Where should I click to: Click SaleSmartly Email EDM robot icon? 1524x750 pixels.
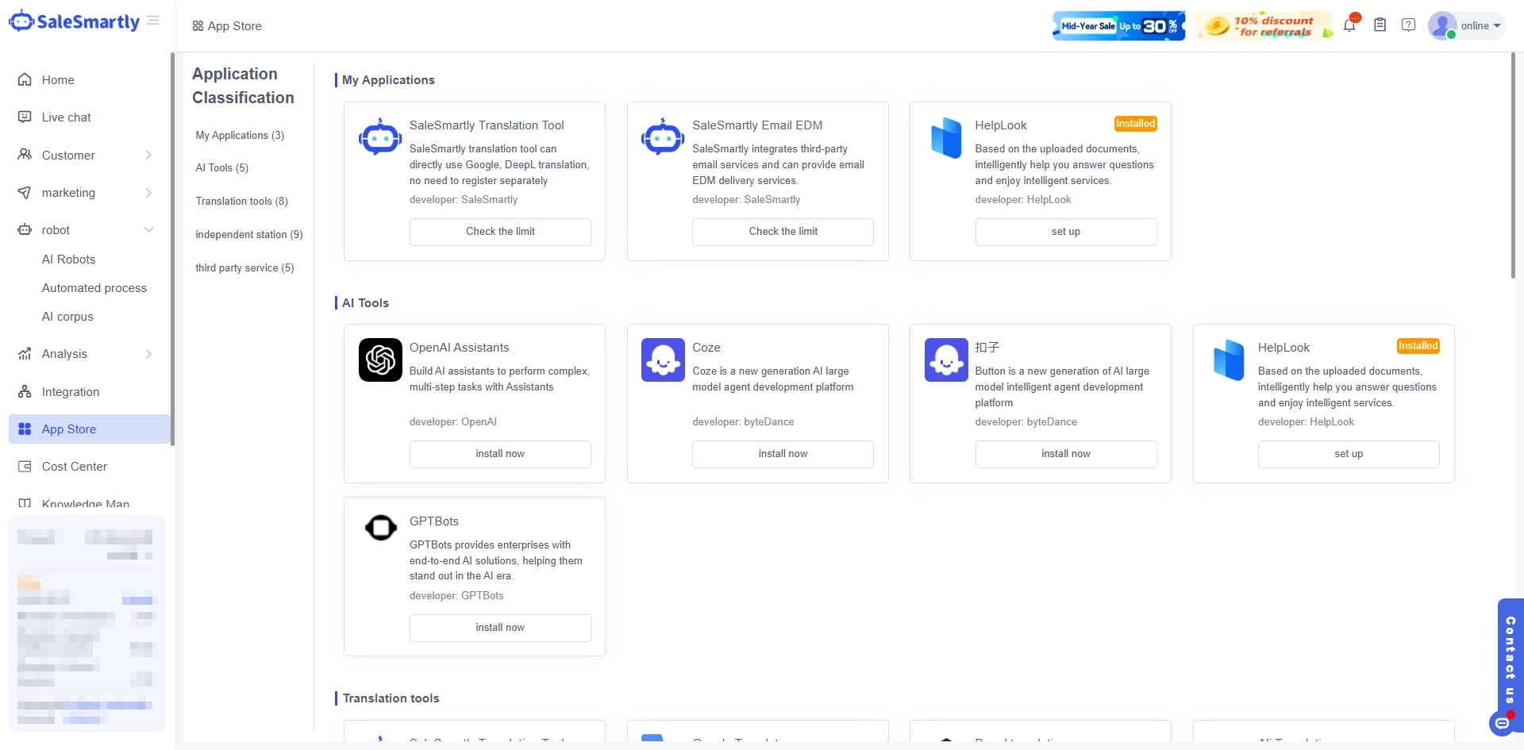pos(663,138)
